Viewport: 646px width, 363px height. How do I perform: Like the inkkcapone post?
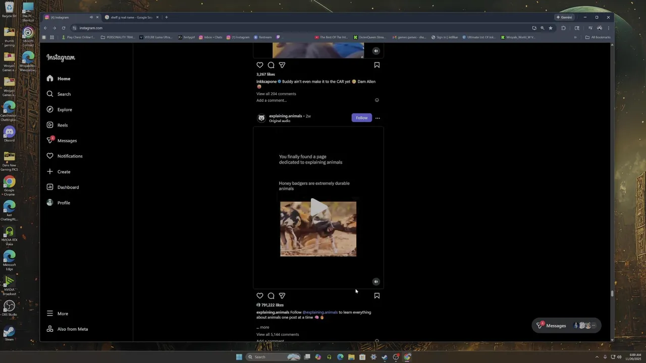pyautogui.click(x=260, y=65)
